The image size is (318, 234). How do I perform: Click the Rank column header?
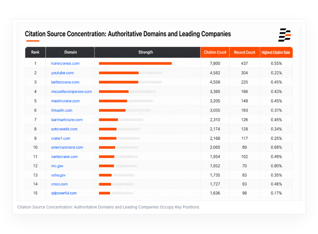pos(35,52)
